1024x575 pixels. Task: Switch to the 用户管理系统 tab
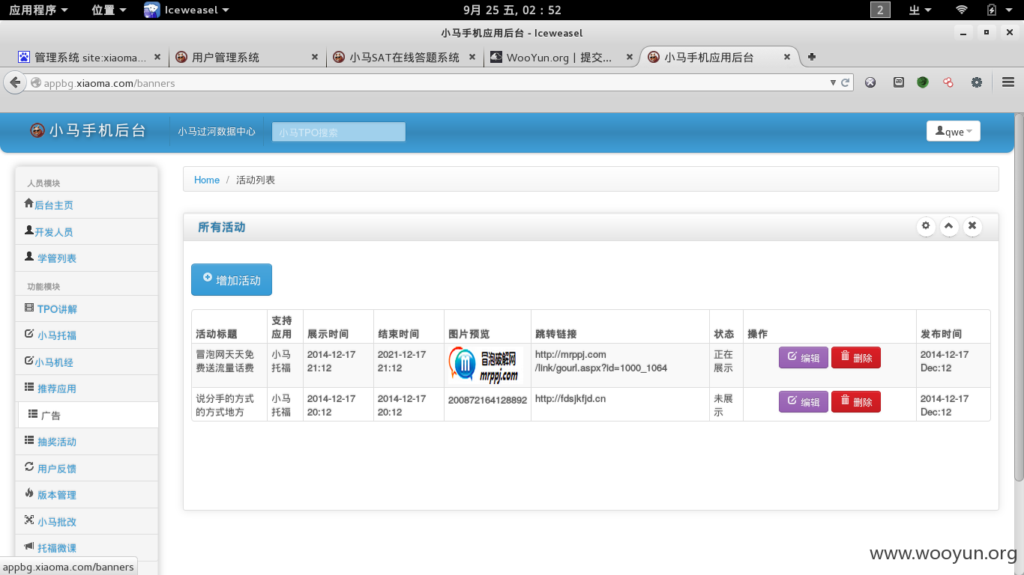pyautogui.click(x=247, y=57)
